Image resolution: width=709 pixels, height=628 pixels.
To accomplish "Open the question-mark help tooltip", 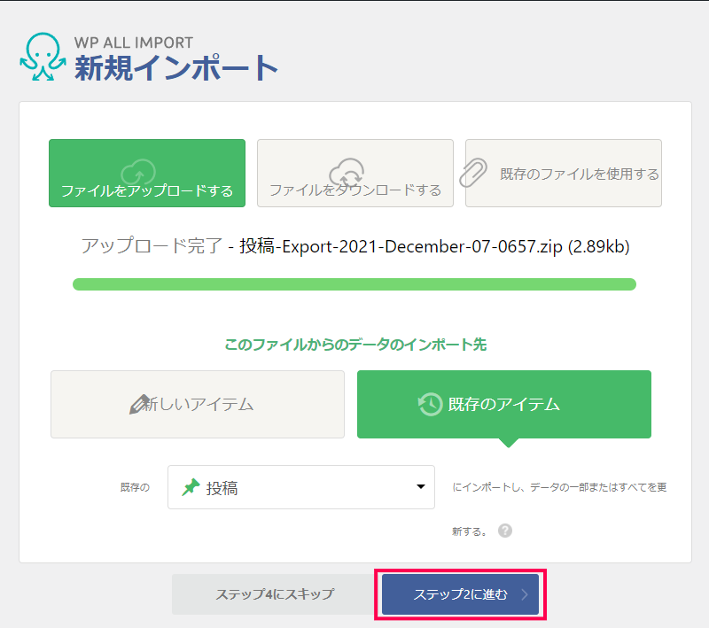I will coord(505,531).
